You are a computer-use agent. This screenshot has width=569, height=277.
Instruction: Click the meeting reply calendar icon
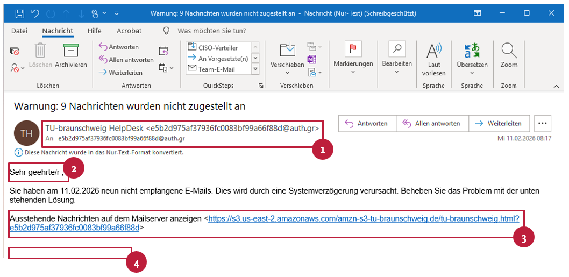coord(163,51)
